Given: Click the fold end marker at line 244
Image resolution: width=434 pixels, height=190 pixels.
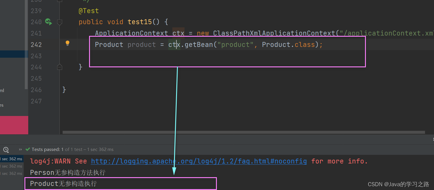Looking at the screenshot, I should pyautogui.click(x=60, y=67).
